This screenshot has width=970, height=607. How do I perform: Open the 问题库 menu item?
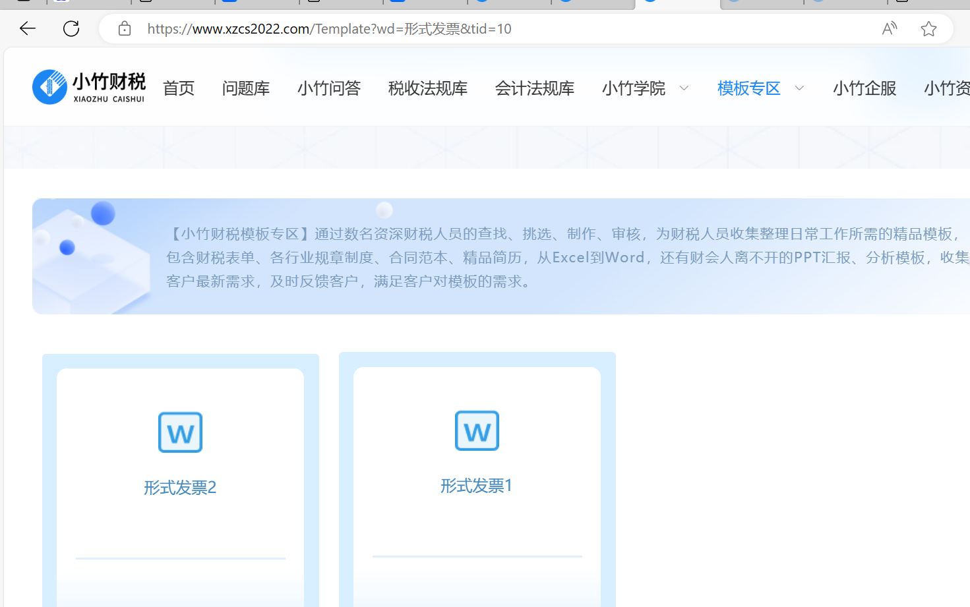246,88
